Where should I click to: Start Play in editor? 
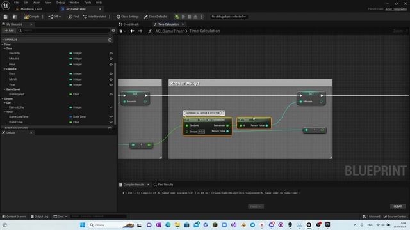177,17
